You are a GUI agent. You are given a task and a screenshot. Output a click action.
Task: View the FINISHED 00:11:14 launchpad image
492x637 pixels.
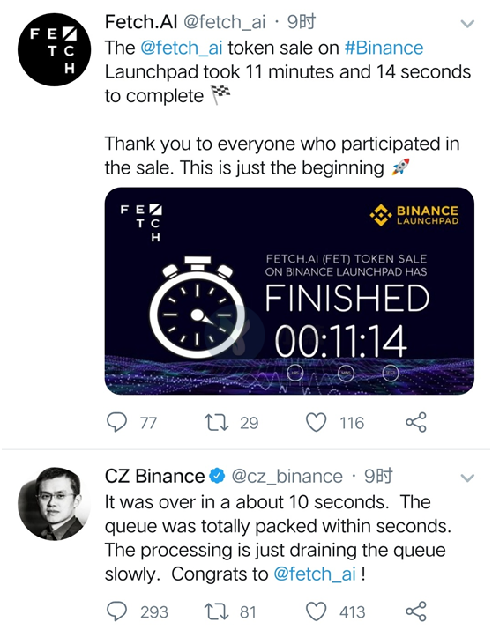pyautogui.click(x=289, y=291)
